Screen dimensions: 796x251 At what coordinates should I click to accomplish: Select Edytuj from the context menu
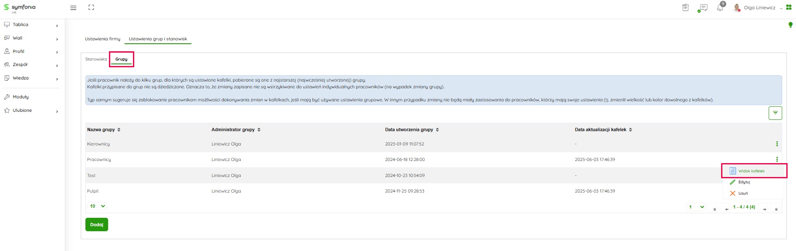tap(744, 182)
